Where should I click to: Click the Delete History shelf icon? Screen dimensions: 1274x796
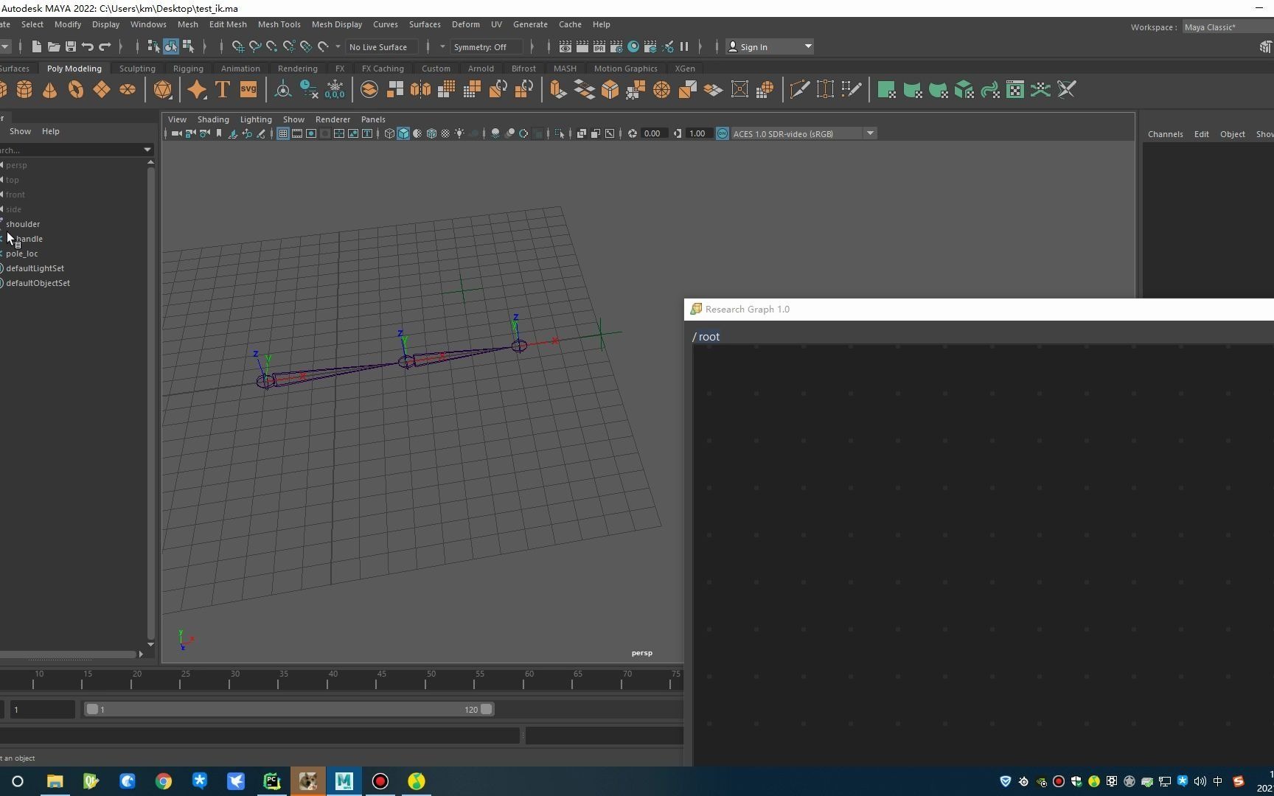point(309,90)
